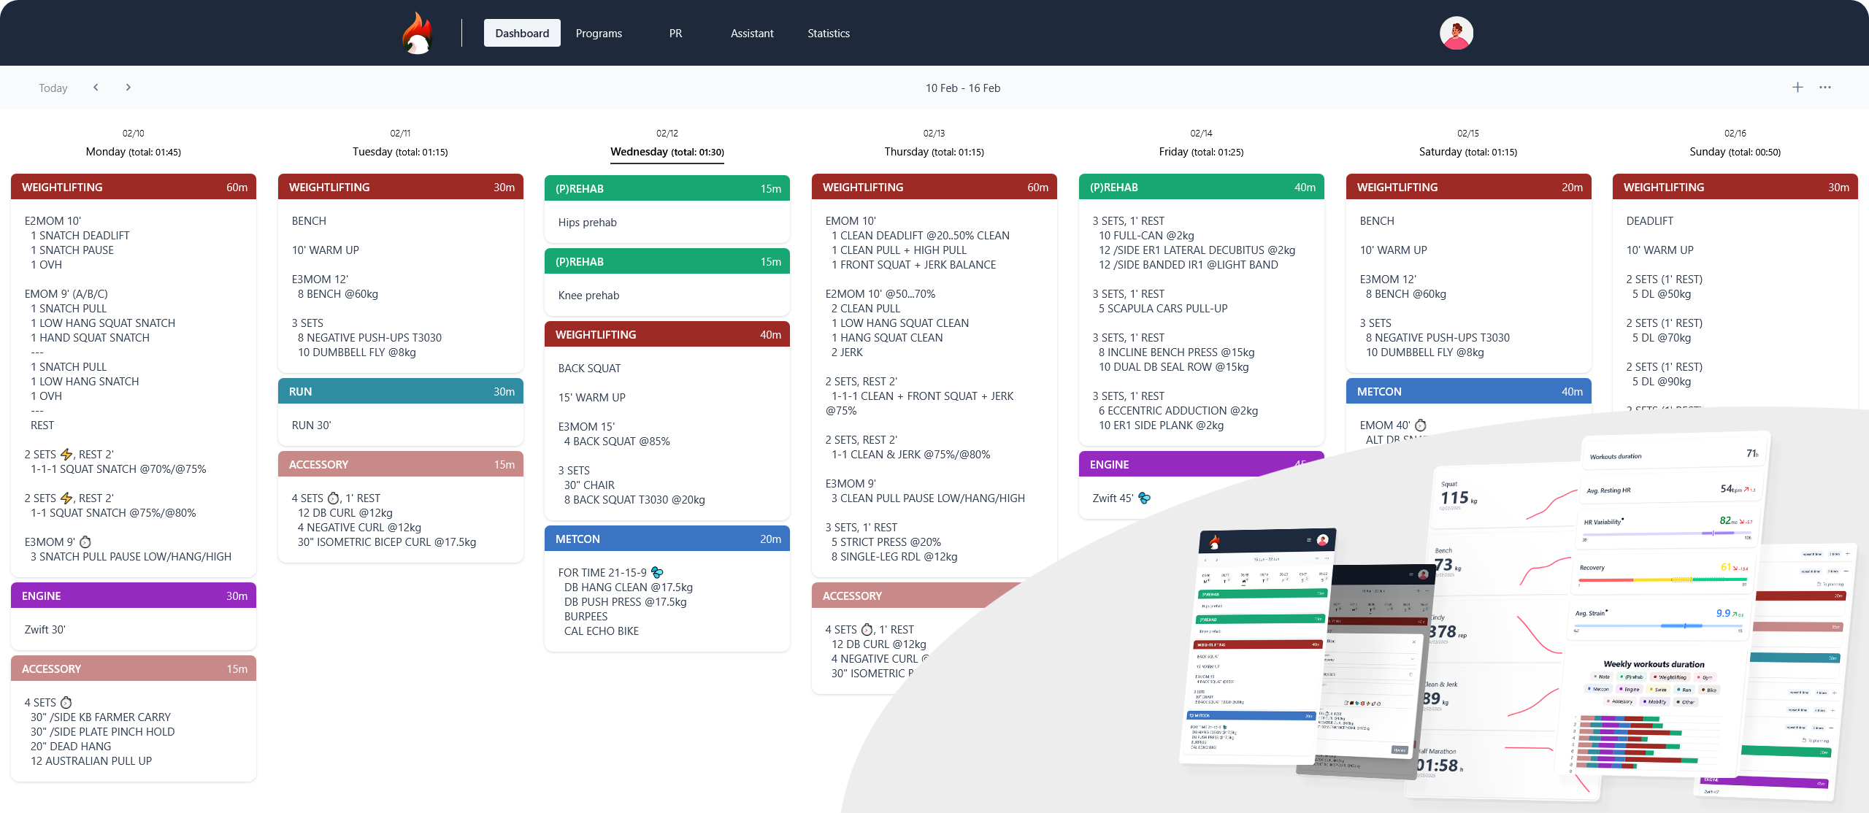Open the Assistant page
Viewport: 1869px width, 813px height.
coord(752,34)
